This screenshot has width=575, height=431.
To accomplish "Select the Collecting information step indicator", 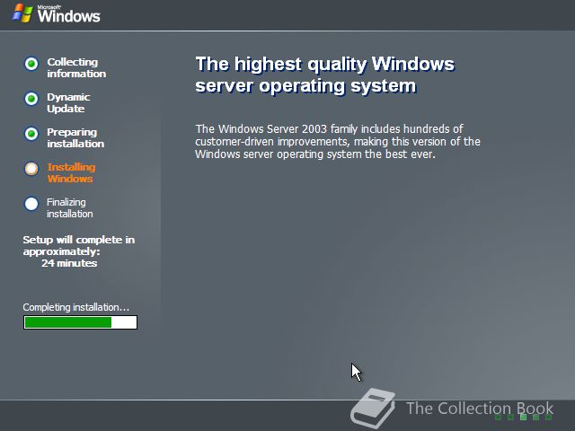I will click(31, 64).
